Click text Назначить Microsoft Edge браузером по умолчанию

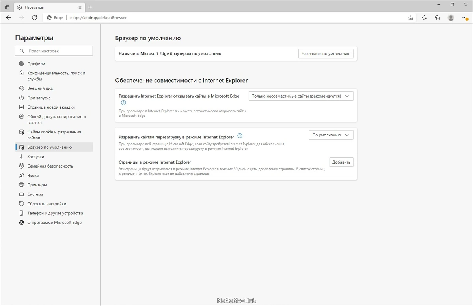click(170, 53)
